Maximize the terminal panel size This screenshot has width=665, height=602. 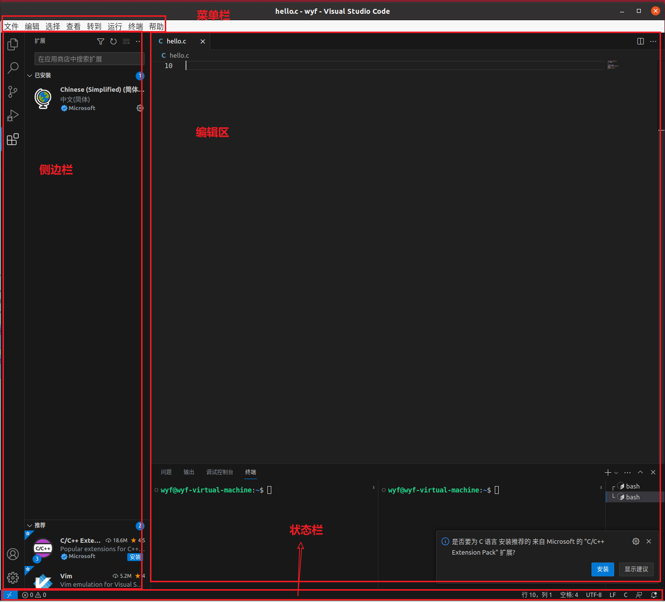[640, 472]
